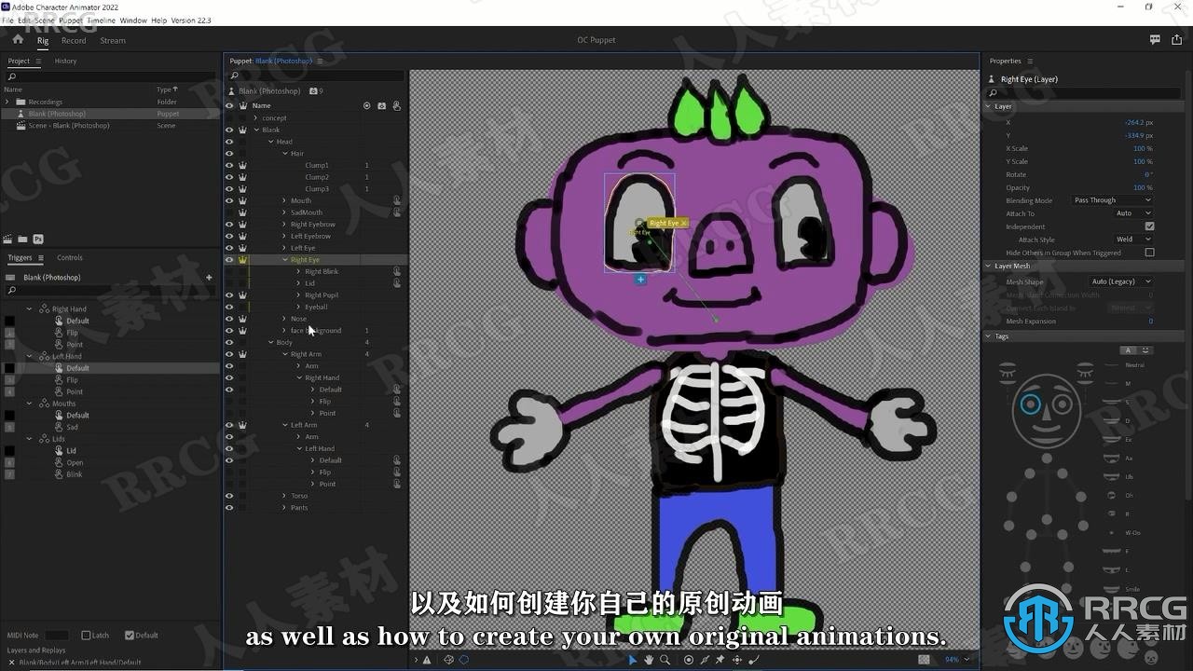Select the Hand pan tool

coord(649,660)
